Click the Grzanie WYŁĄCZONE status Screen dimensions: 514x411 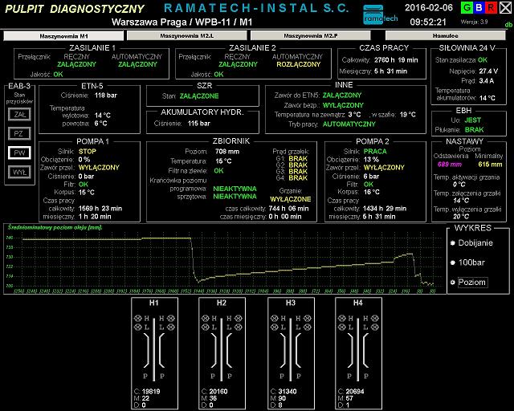tap(291, 199)
